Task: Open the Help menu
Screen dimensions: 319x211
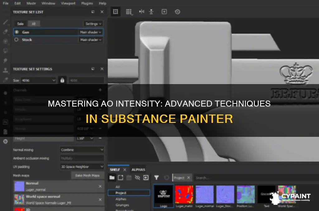Action: coord(102,3)
